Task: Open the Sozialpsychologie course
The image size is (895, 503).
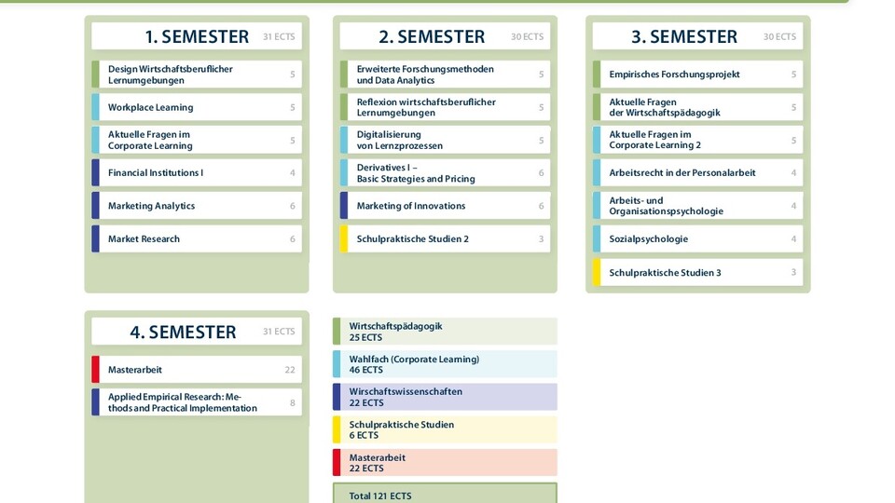Action: click(x=697, y=239)
